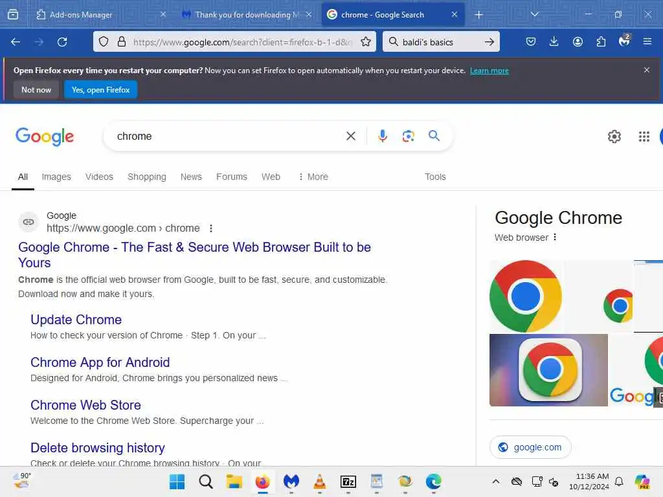Open the Update Chrome link
663x497 pixels.
[76, 320]
